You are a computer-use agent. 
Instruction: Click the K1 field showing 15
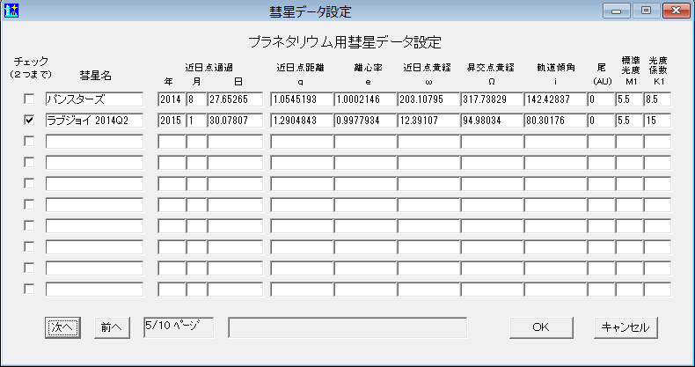tap(657, 120)
